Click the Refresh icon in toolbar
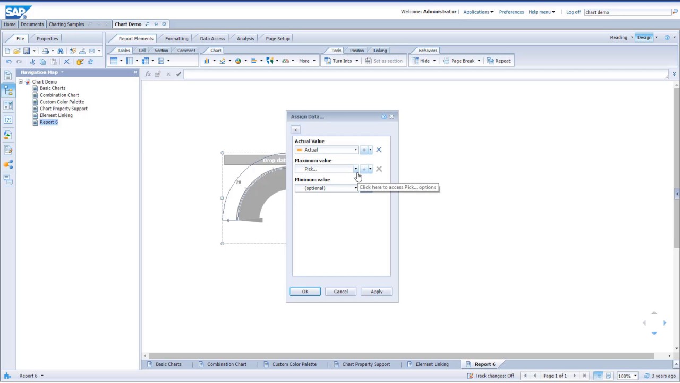The height and width of the screenshot is (383, 680). (x=91, y=62)
